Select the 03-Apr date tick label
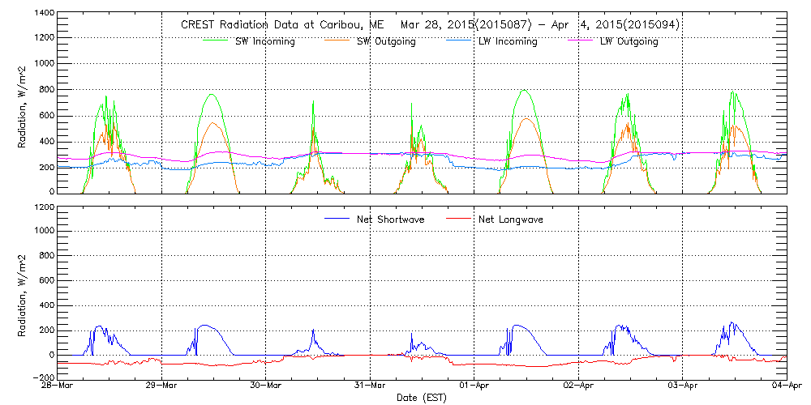811x405 pixels. click(682, 386)
